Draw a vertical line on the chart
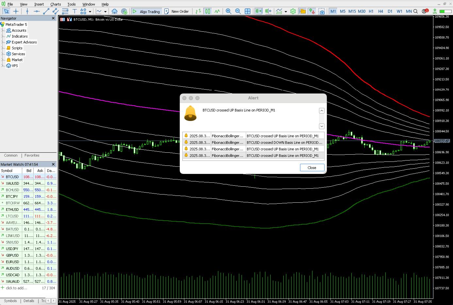This screenshot has width=453, height=305. pos(27,11)
